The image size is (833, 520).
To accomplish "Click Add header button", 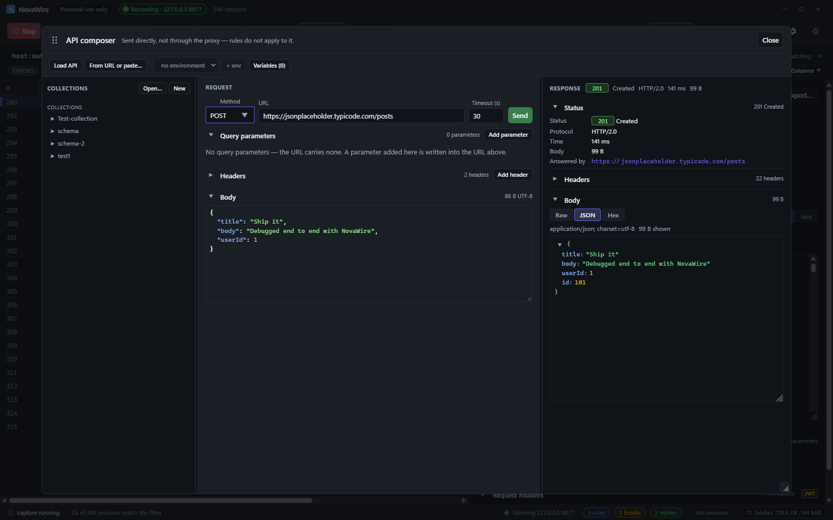I will pyautogui.click(x=513, y=175).
